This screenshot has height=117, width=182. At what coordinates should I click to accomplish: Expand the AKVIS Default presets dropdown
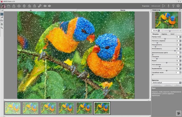[x=180, y=82]
